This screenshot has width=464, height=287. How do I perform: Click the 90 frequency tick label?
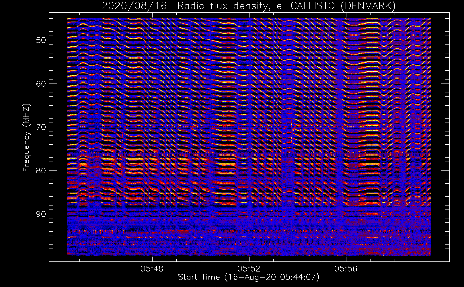(x=41, y=214)
